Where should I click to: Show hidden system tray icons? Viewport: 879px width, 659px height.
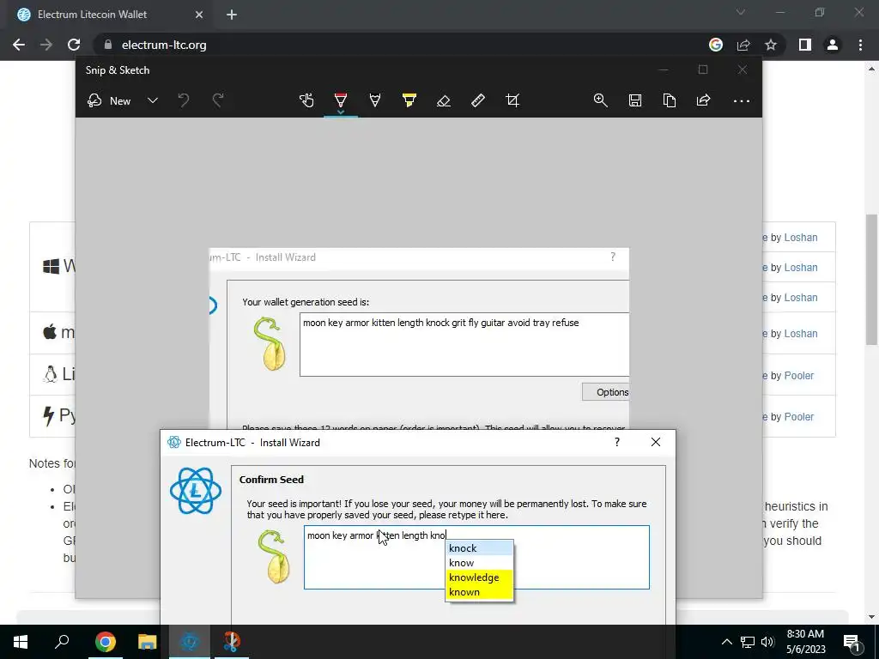click(726, 642)
